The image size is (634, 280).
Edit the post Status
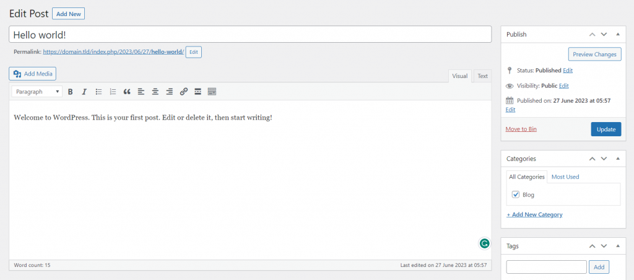(568, 71)
